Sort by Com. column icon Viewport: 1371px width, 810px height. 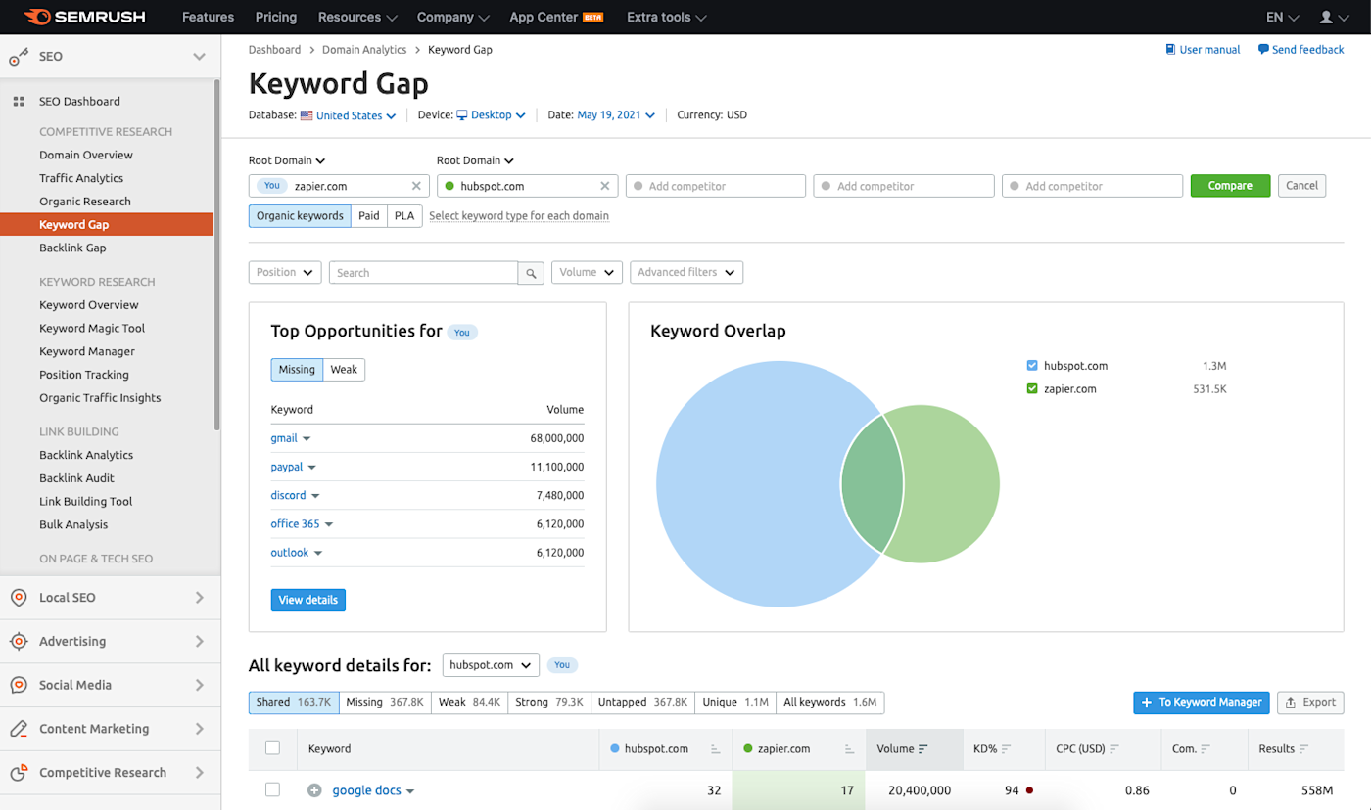[1206, 749]
